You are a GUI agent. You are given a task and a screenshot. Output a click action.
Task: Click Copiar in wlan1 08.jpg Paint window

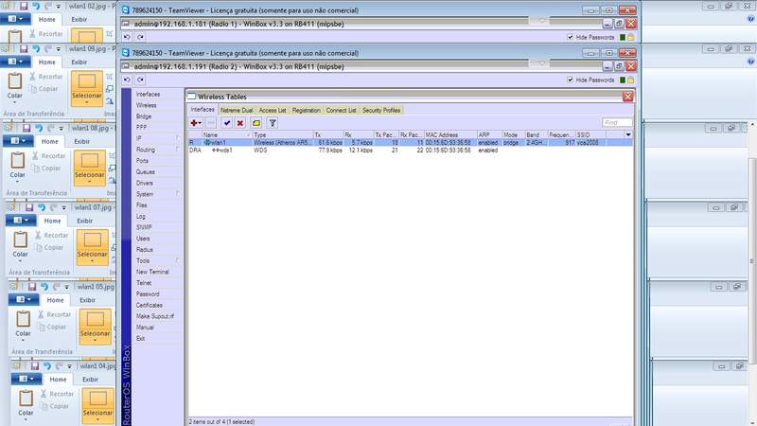[45, 169]
